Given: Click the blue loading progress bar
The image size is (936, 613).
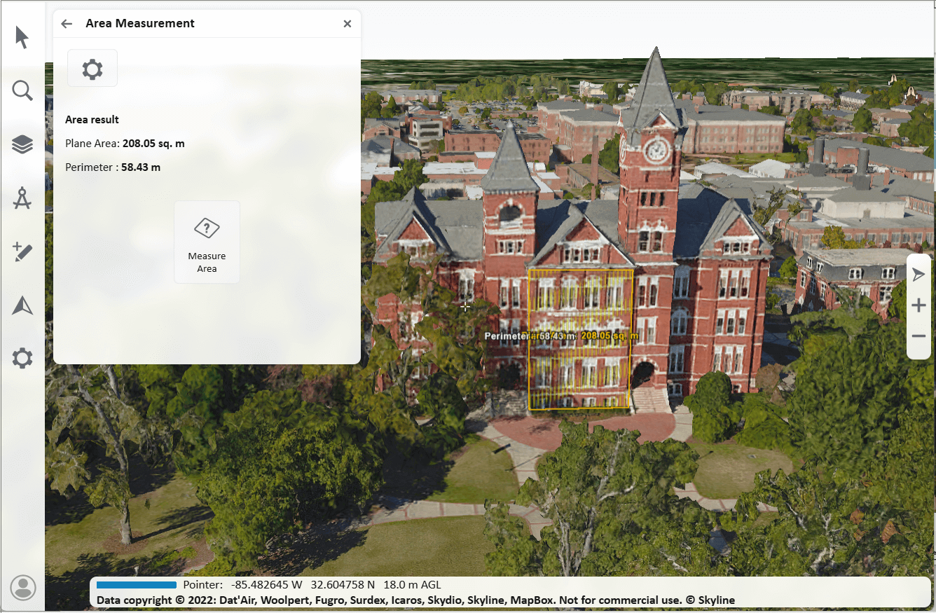Looking at the screenshot, I should coord(137,585).
